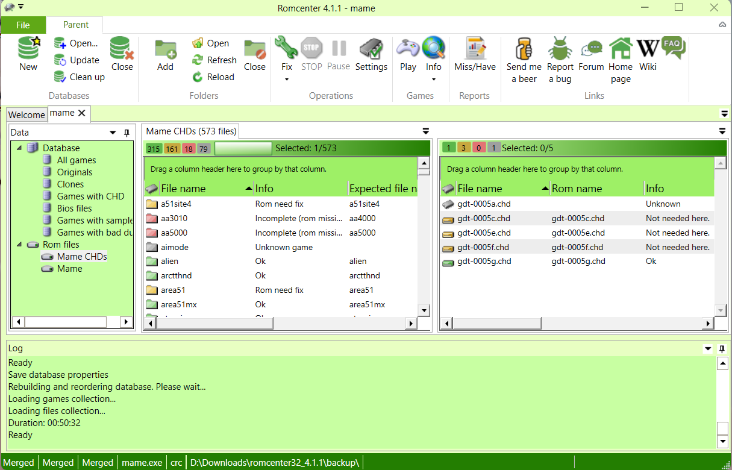Open right files pane dropdown menu
The image size is (732, 470).
click(722, 131)
